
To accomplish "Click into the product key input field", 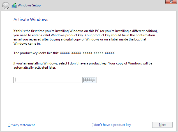I will [x=47, y=80].
